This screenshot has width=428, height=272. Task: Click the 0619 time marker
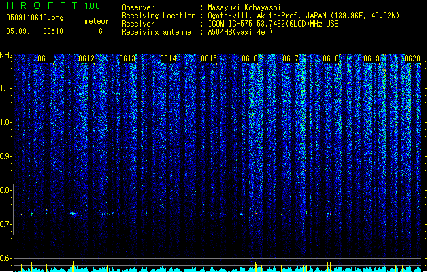point(372,58)
